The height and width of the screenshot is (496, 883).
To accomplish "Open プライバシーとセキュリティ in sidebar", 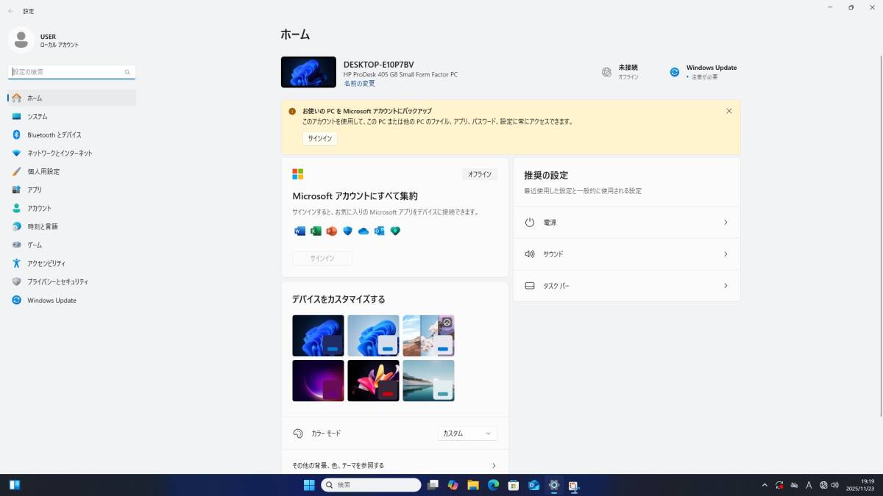I will point(57,281).
